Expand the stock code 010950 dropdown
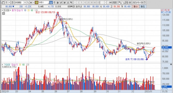The image size is (173, 93). pos(25,3)
